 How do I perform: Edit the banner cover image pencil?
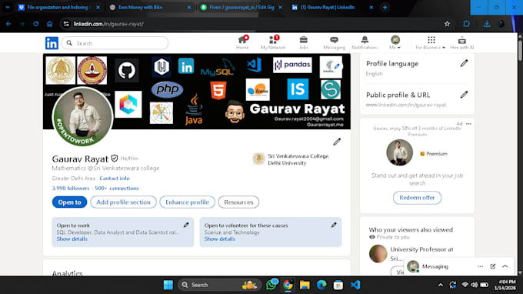tap(337, 66)
